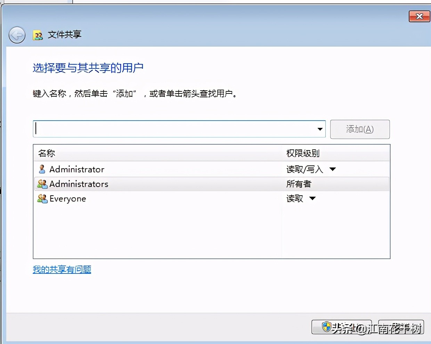The width and height of the screenshot is (431, 344).
Task: Close the 文件共享 dialog
Action: (419, 16)
